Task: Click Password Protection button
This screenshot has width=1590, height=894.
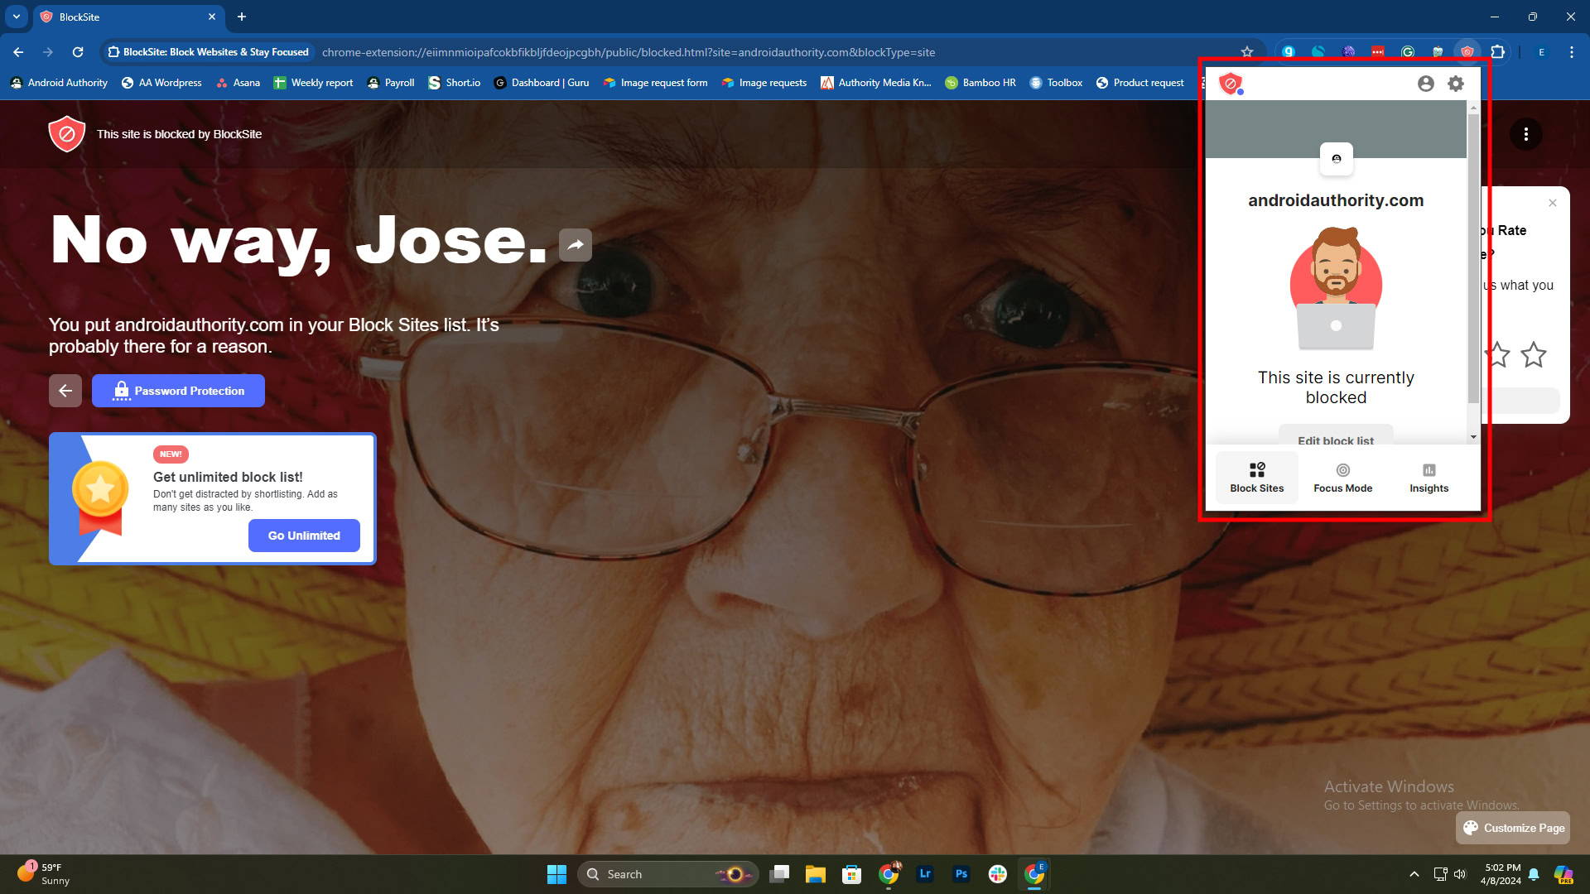Action: pyautogui.click(x=178, y=391)
